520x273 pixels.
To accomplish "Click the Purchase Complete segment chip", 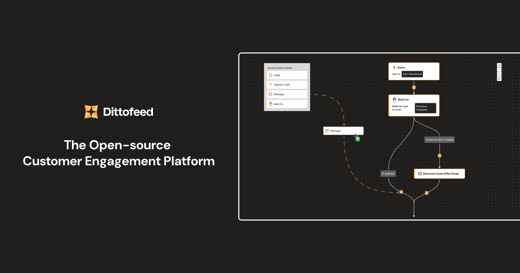I will pyautogui.click(x=425, y=108).
